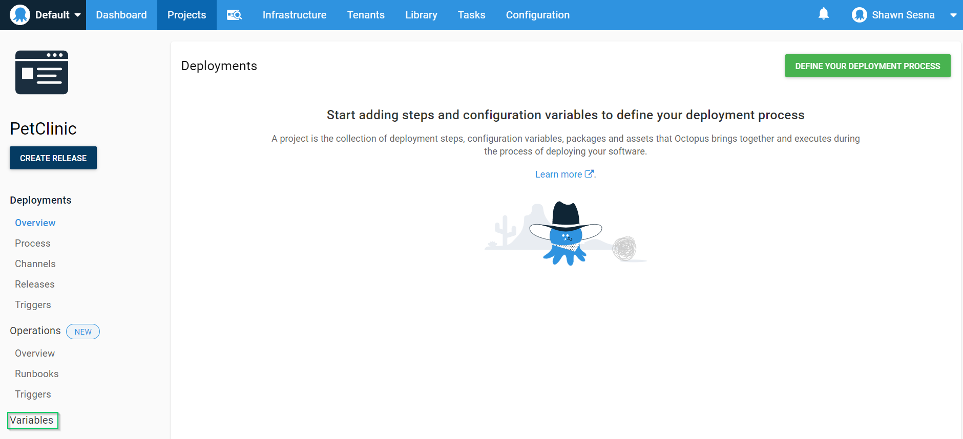This screenshot has height=439, width=963.
Task: Open the notifications bell
Action: coord(823,14)
